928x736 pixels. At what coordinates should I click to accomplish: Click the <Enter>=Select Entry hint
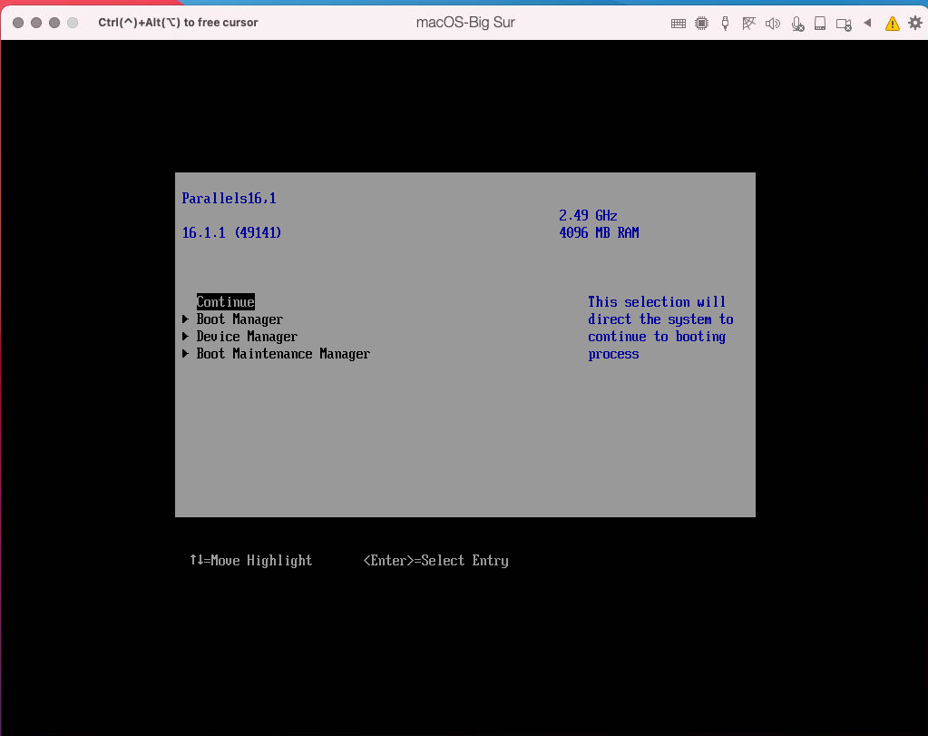(435, 561)
